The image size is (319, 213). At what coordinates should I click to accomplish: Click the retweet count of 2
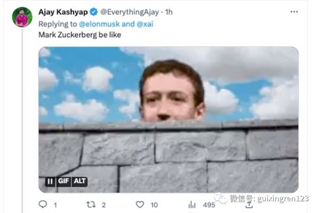104,205
